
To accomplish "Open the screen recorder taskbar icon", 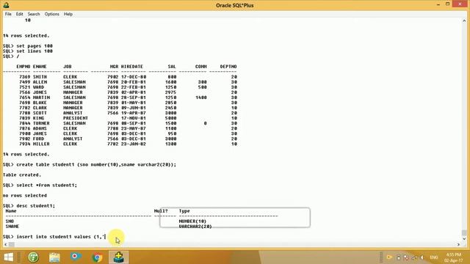I will [76, 257].
